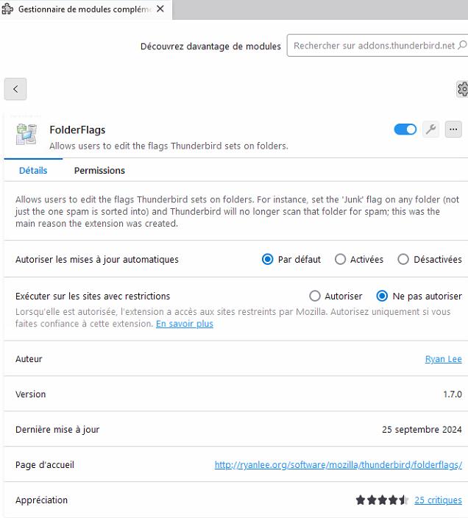The height and width of the screenshot is (518, 468).
Task: Click the FolderFlags extension icon
Action: (x=26, y=135)
